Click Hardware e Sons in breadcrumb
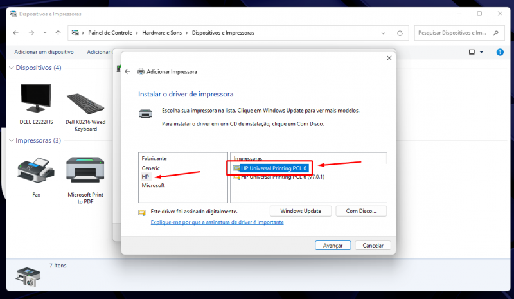 click(x=162, y=33)
